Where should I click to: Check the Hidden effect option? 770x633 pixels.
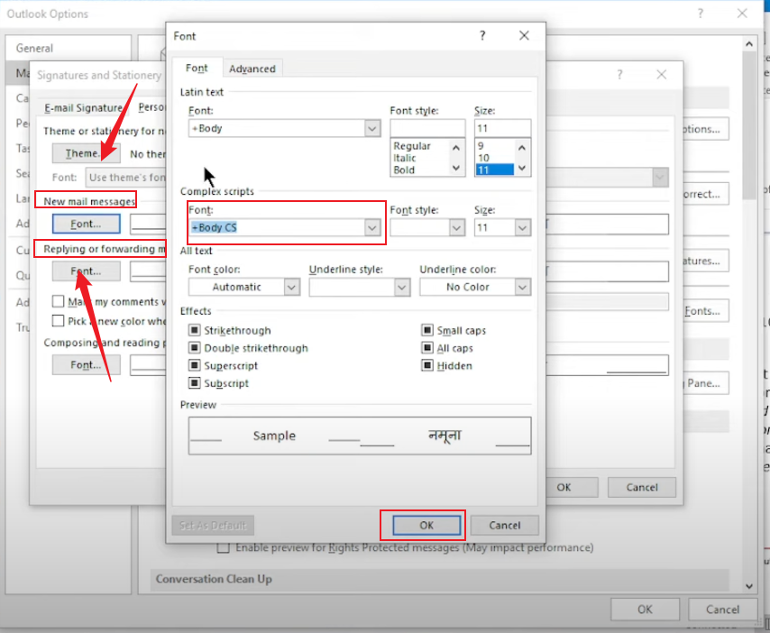click(427, 366)
